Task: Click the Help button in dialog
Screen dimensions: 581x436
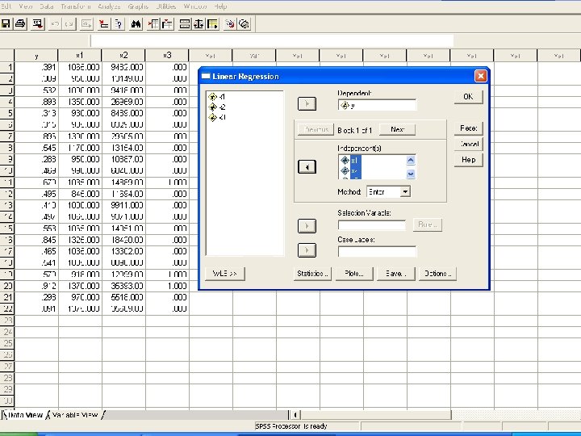Action: [468, 160]
